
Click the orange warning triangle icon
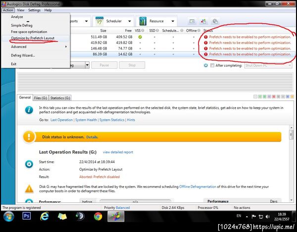coord(29,188)
